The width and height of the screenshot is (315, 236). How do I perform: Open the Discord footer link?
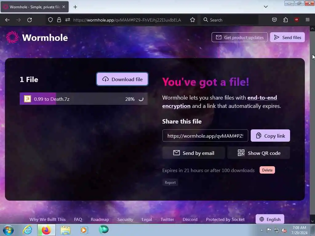pyautogui.click(x=190, y=219)
